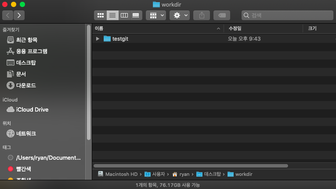
Task: Sort by the 이름 column header
Action: pos(158,28)
